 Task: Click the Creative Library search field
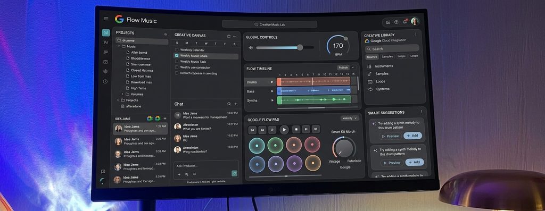coord(392,49)
